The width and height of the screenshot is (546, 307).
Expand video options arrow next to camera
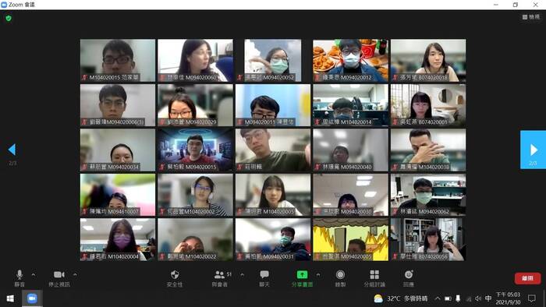(x=75, y=275)
